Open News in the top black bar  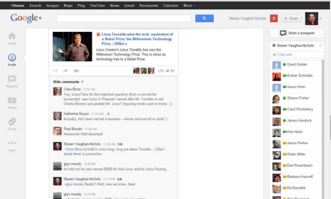pyautogui.click(x=114, y=6)
